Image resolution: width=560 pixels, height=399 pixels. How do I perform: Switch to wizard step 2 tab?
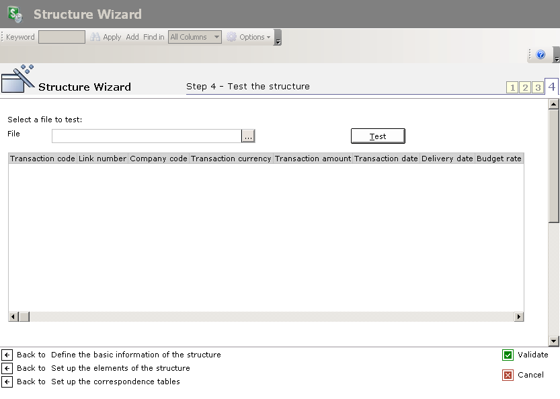pos(525,87)
